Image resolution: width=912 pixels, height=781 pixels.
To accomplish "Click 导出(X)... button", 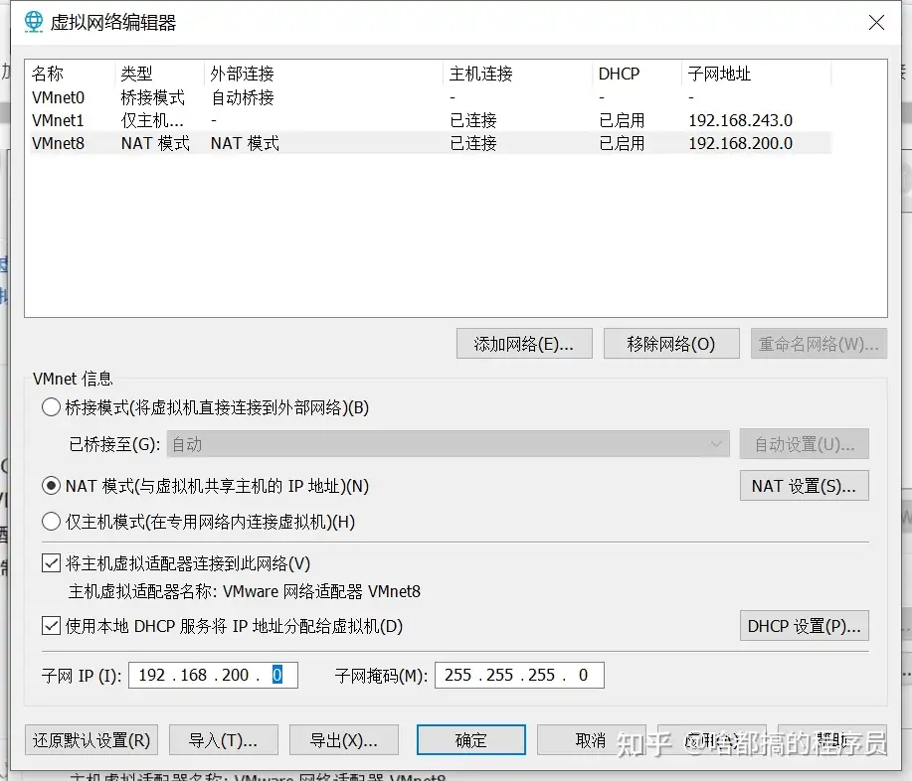I will click(344, 739).
